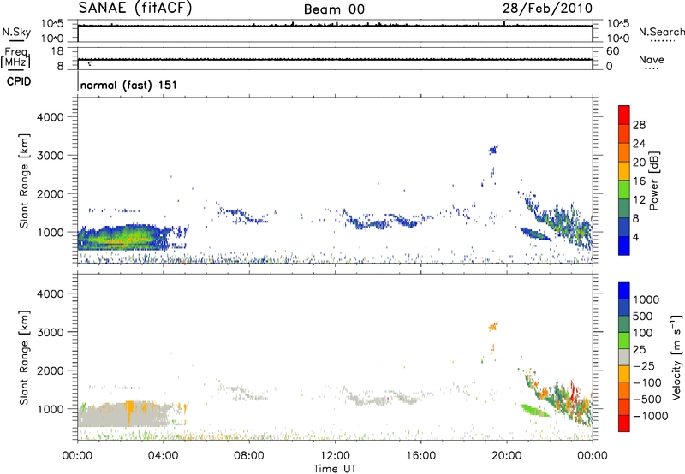Viewport: 685px width, 474px height.
Task: Click the '3000' tick of the velocity panel
Action: tap(50, 332)
